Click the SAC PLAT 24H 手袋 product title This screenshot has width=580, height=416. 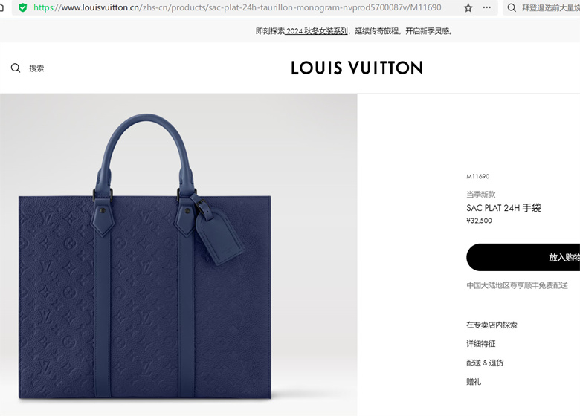(x=504, y=208)
